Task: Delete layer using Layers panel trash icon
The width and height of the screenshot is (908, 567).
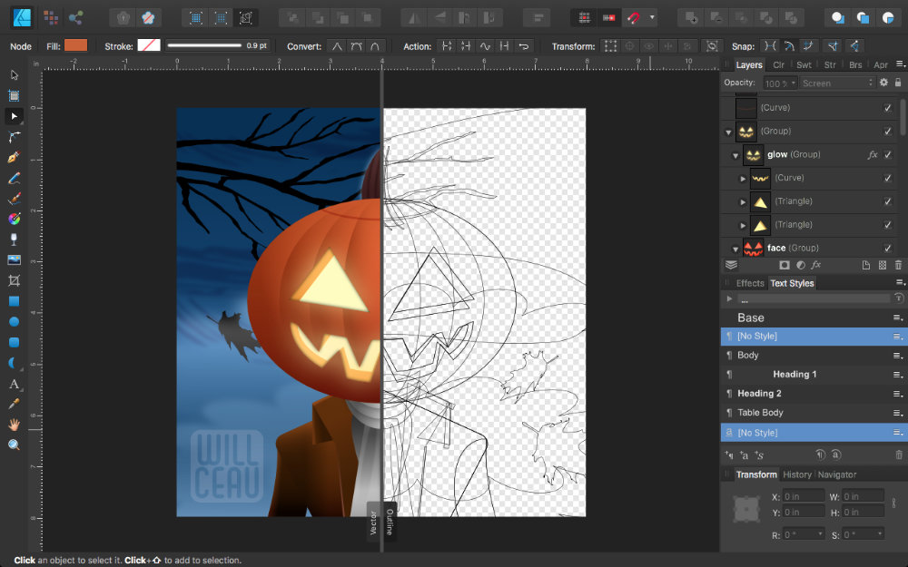Action: [899, 265]
